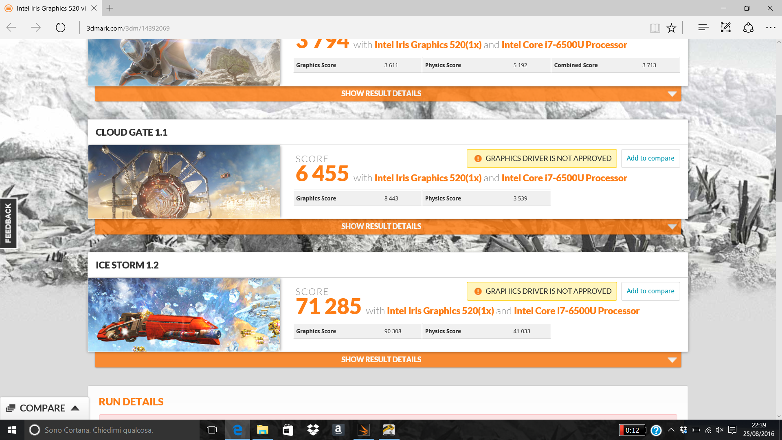782x440 pixels.
Task: Expand Ice Storm show result details
Action: [388, 360]
